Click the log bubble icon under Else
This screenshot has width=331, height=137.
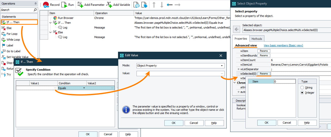[x=60, y=37]
